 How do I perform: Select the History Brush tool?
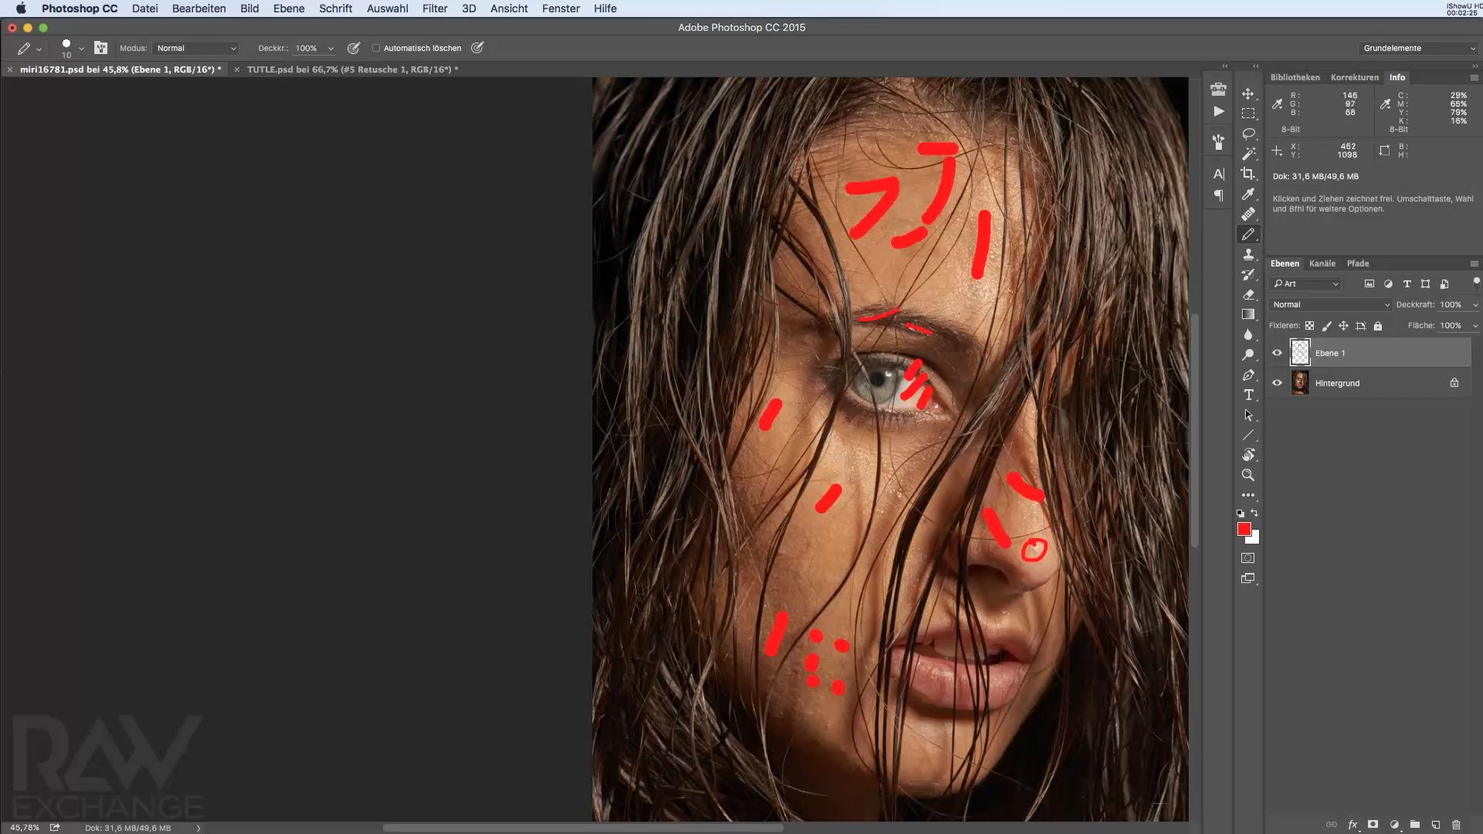[1248, 274]
